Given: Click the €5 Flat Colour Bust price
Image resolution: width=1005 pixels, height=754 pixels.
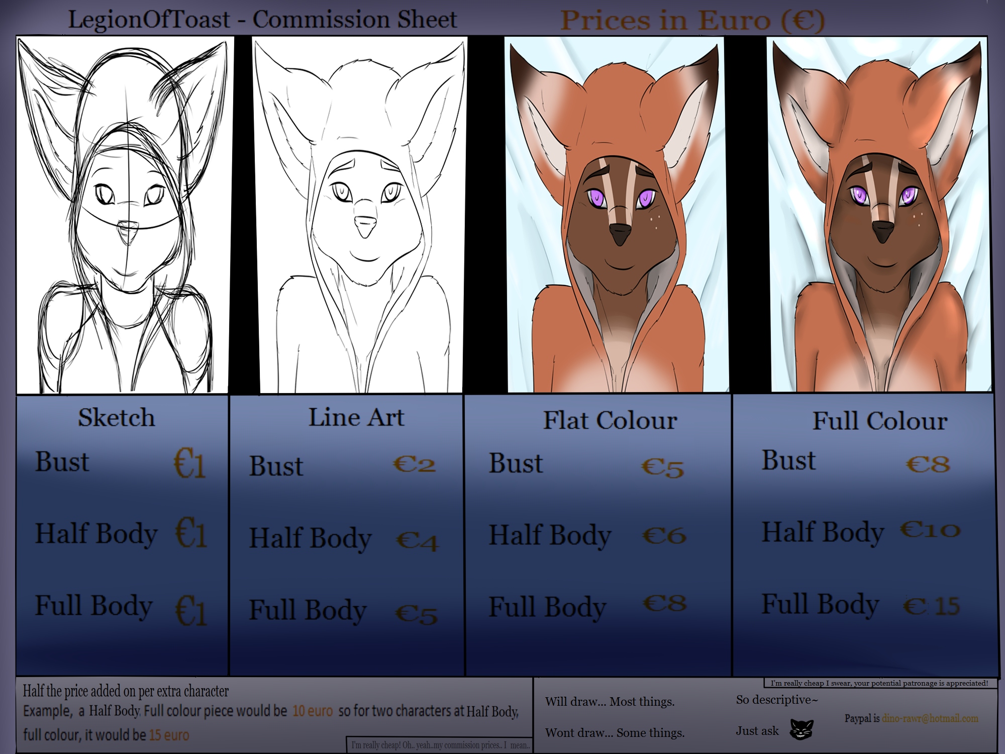Looking at the screenshot, I should pyautogui.click(x=662, y=468).
